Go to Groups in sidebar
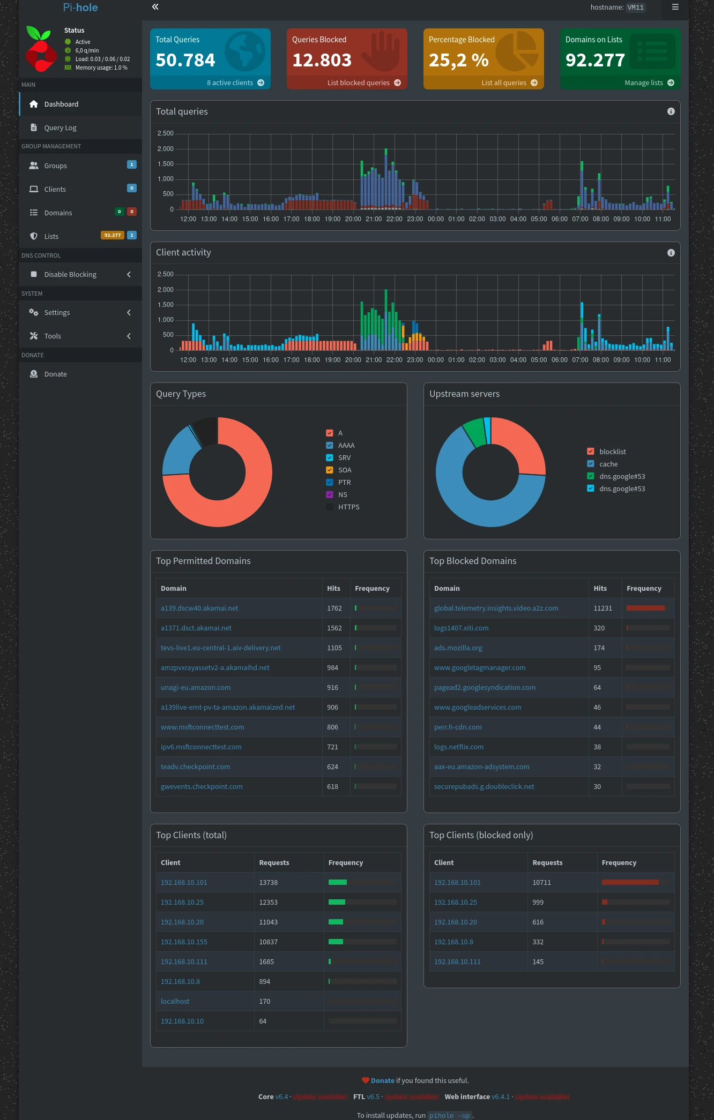 point(55,166)
